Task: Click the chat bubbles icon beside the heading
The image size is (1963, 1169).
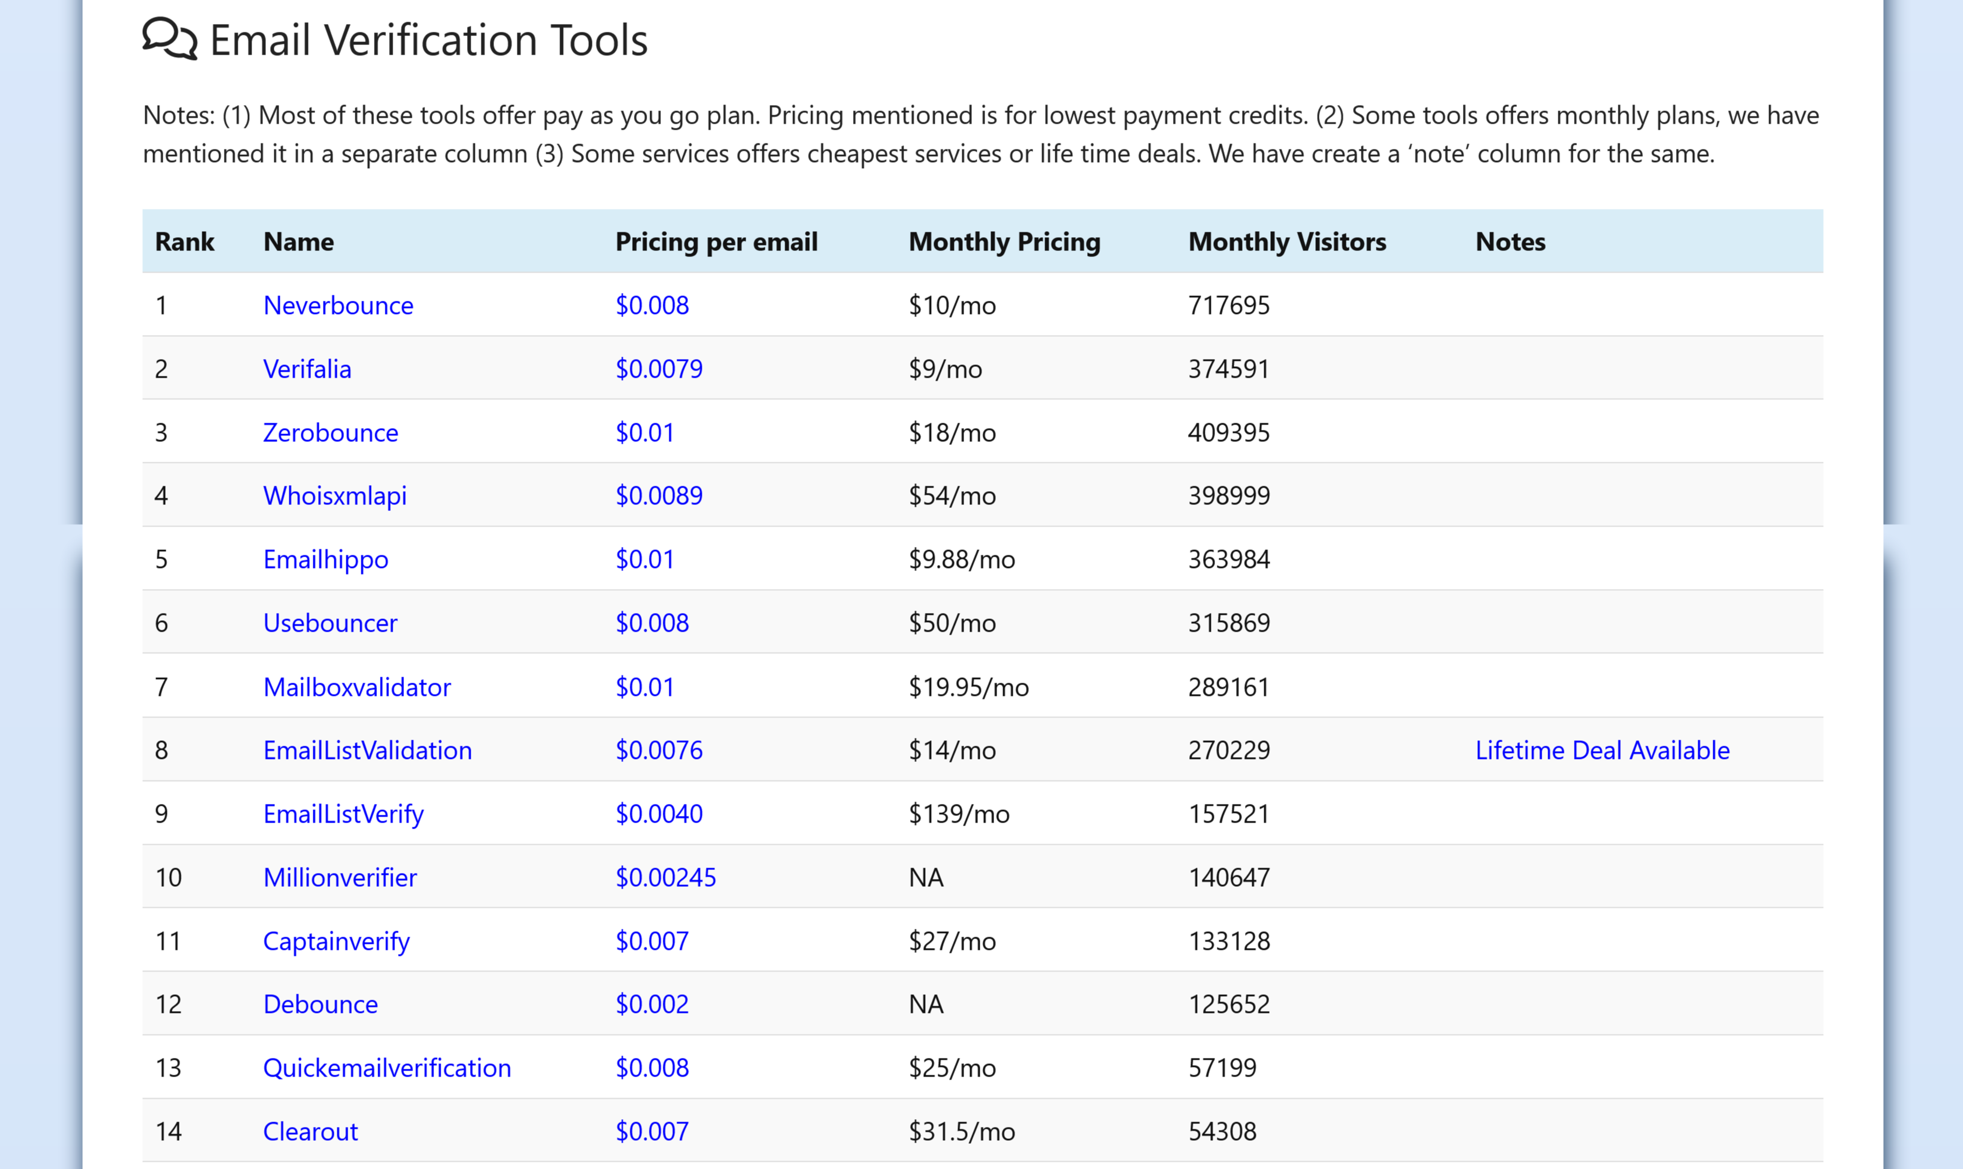Action: click(169, 38)
